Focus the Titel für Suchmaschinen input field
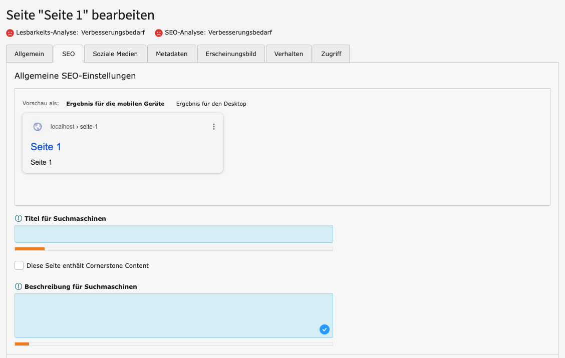Image resolution: width=565 pixels, height=358 pixels. tap(173, 234)
